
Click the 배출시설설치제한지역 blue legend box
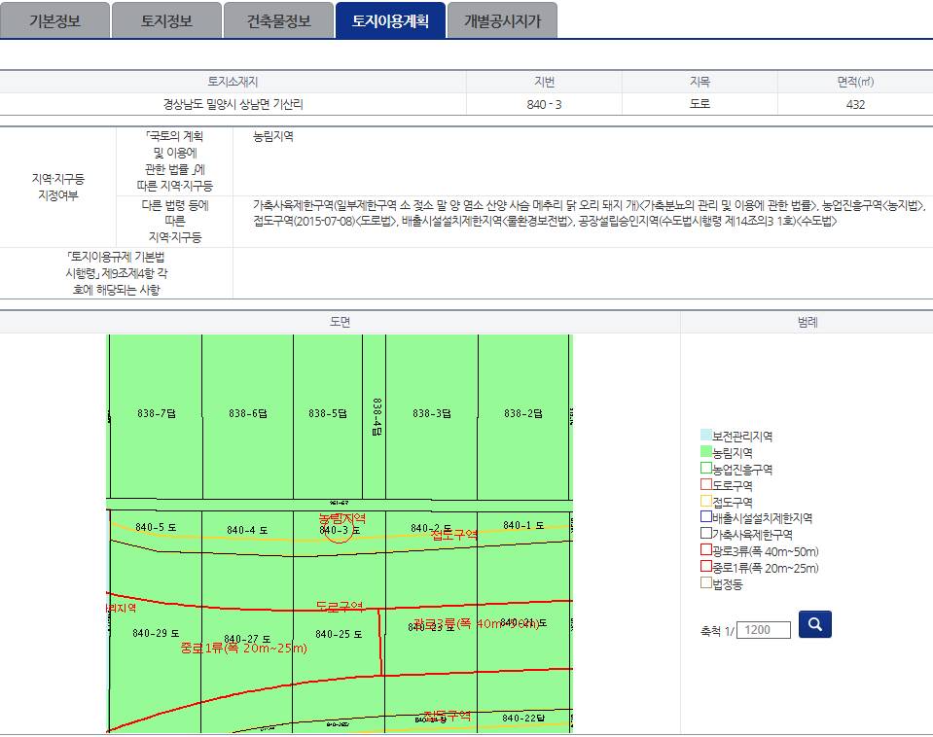(705, 516)
